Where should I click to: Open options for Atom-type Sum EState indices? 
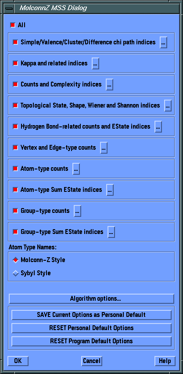point(110,190)
